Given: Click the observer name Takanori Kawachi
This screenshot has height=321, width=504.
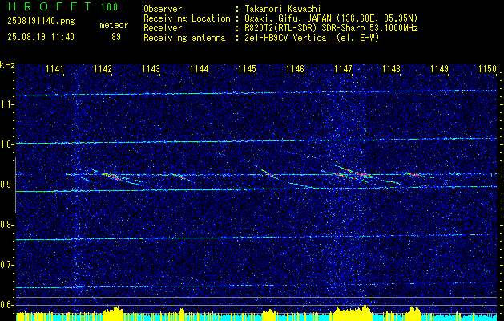Looking at the screenshot, I should click(x=283, y=9).
